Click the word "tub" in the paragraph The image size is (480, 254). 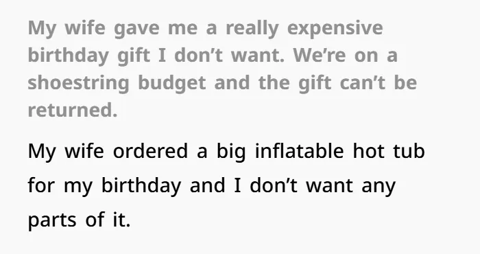point(409,151)
